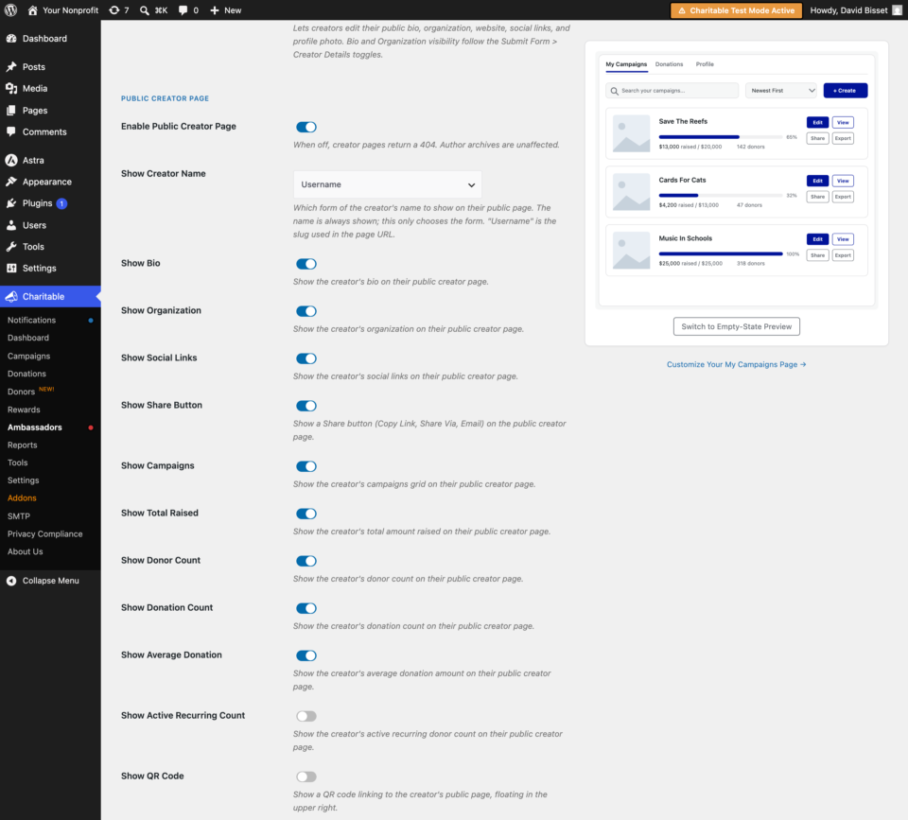Screen dimensions: 908x820
Task: Switch to the My Campaigns preview tab
Action: pyautogui.click(x=626, y=64)
